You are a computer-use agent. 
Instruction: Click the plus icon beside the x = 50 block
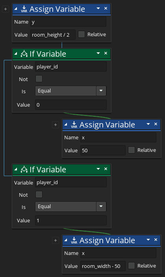tap(56, 125)
